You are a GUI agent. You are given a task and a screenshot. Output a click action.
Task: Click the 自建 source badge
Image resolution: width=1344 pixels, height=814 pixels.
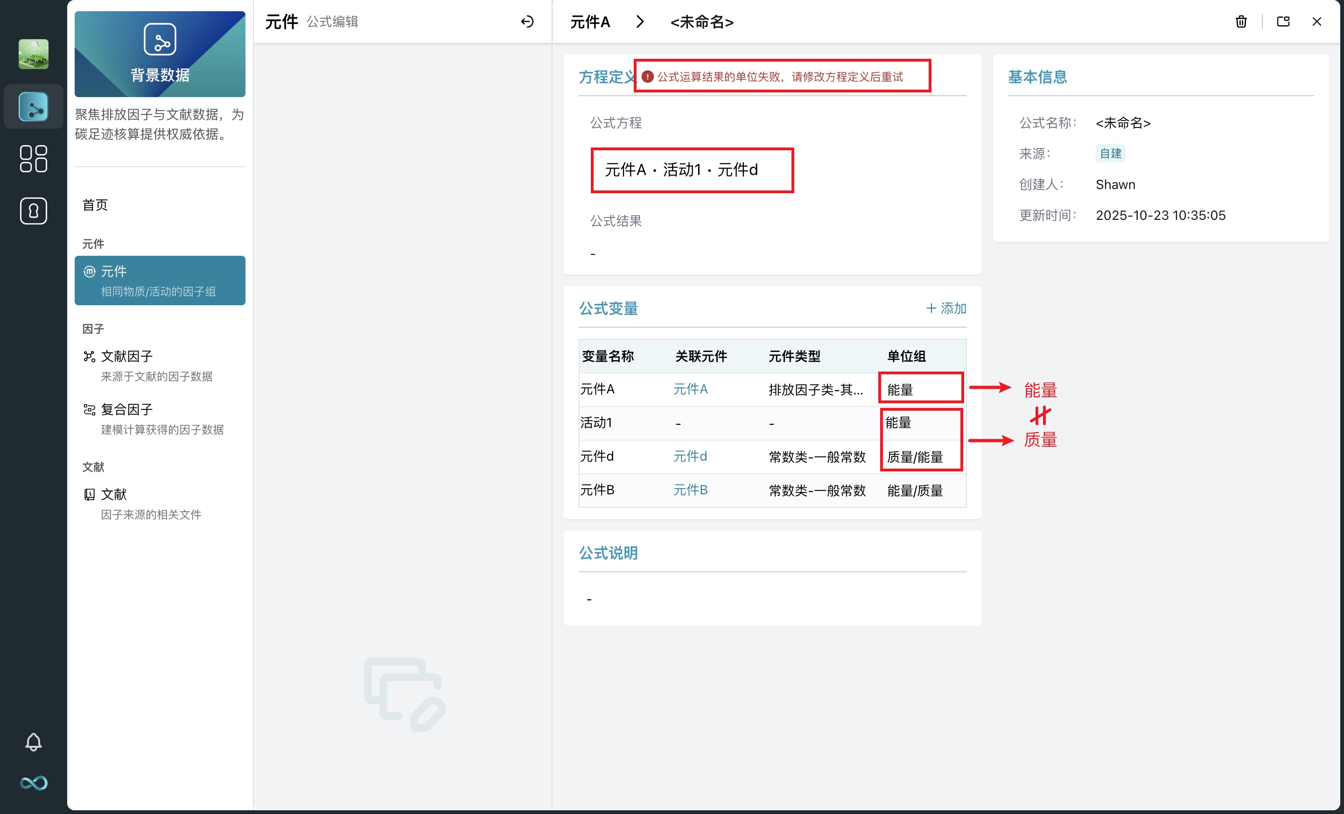click(x=1109, y=153)
